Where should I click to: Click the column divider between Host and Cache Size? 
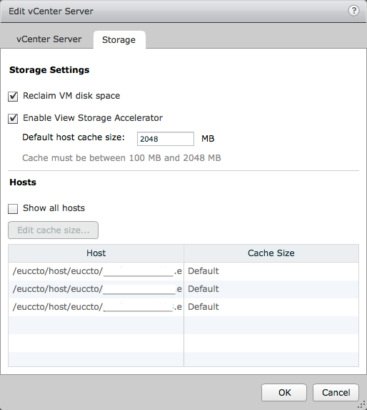pos(183,253)
